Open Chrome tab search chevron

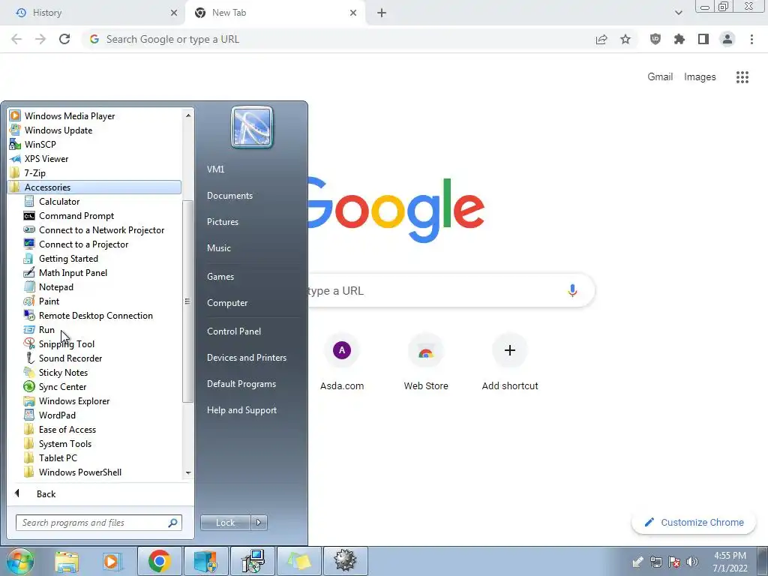coord(678,13)
